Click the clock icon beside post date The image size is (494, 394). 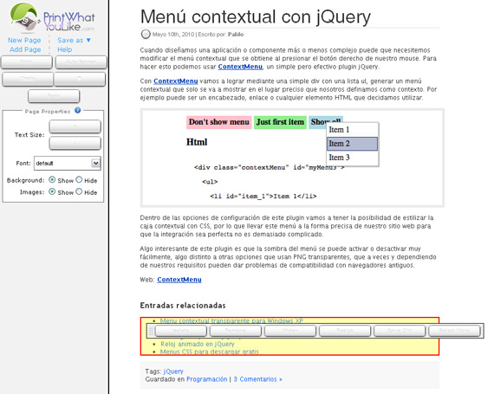point(146,34)
